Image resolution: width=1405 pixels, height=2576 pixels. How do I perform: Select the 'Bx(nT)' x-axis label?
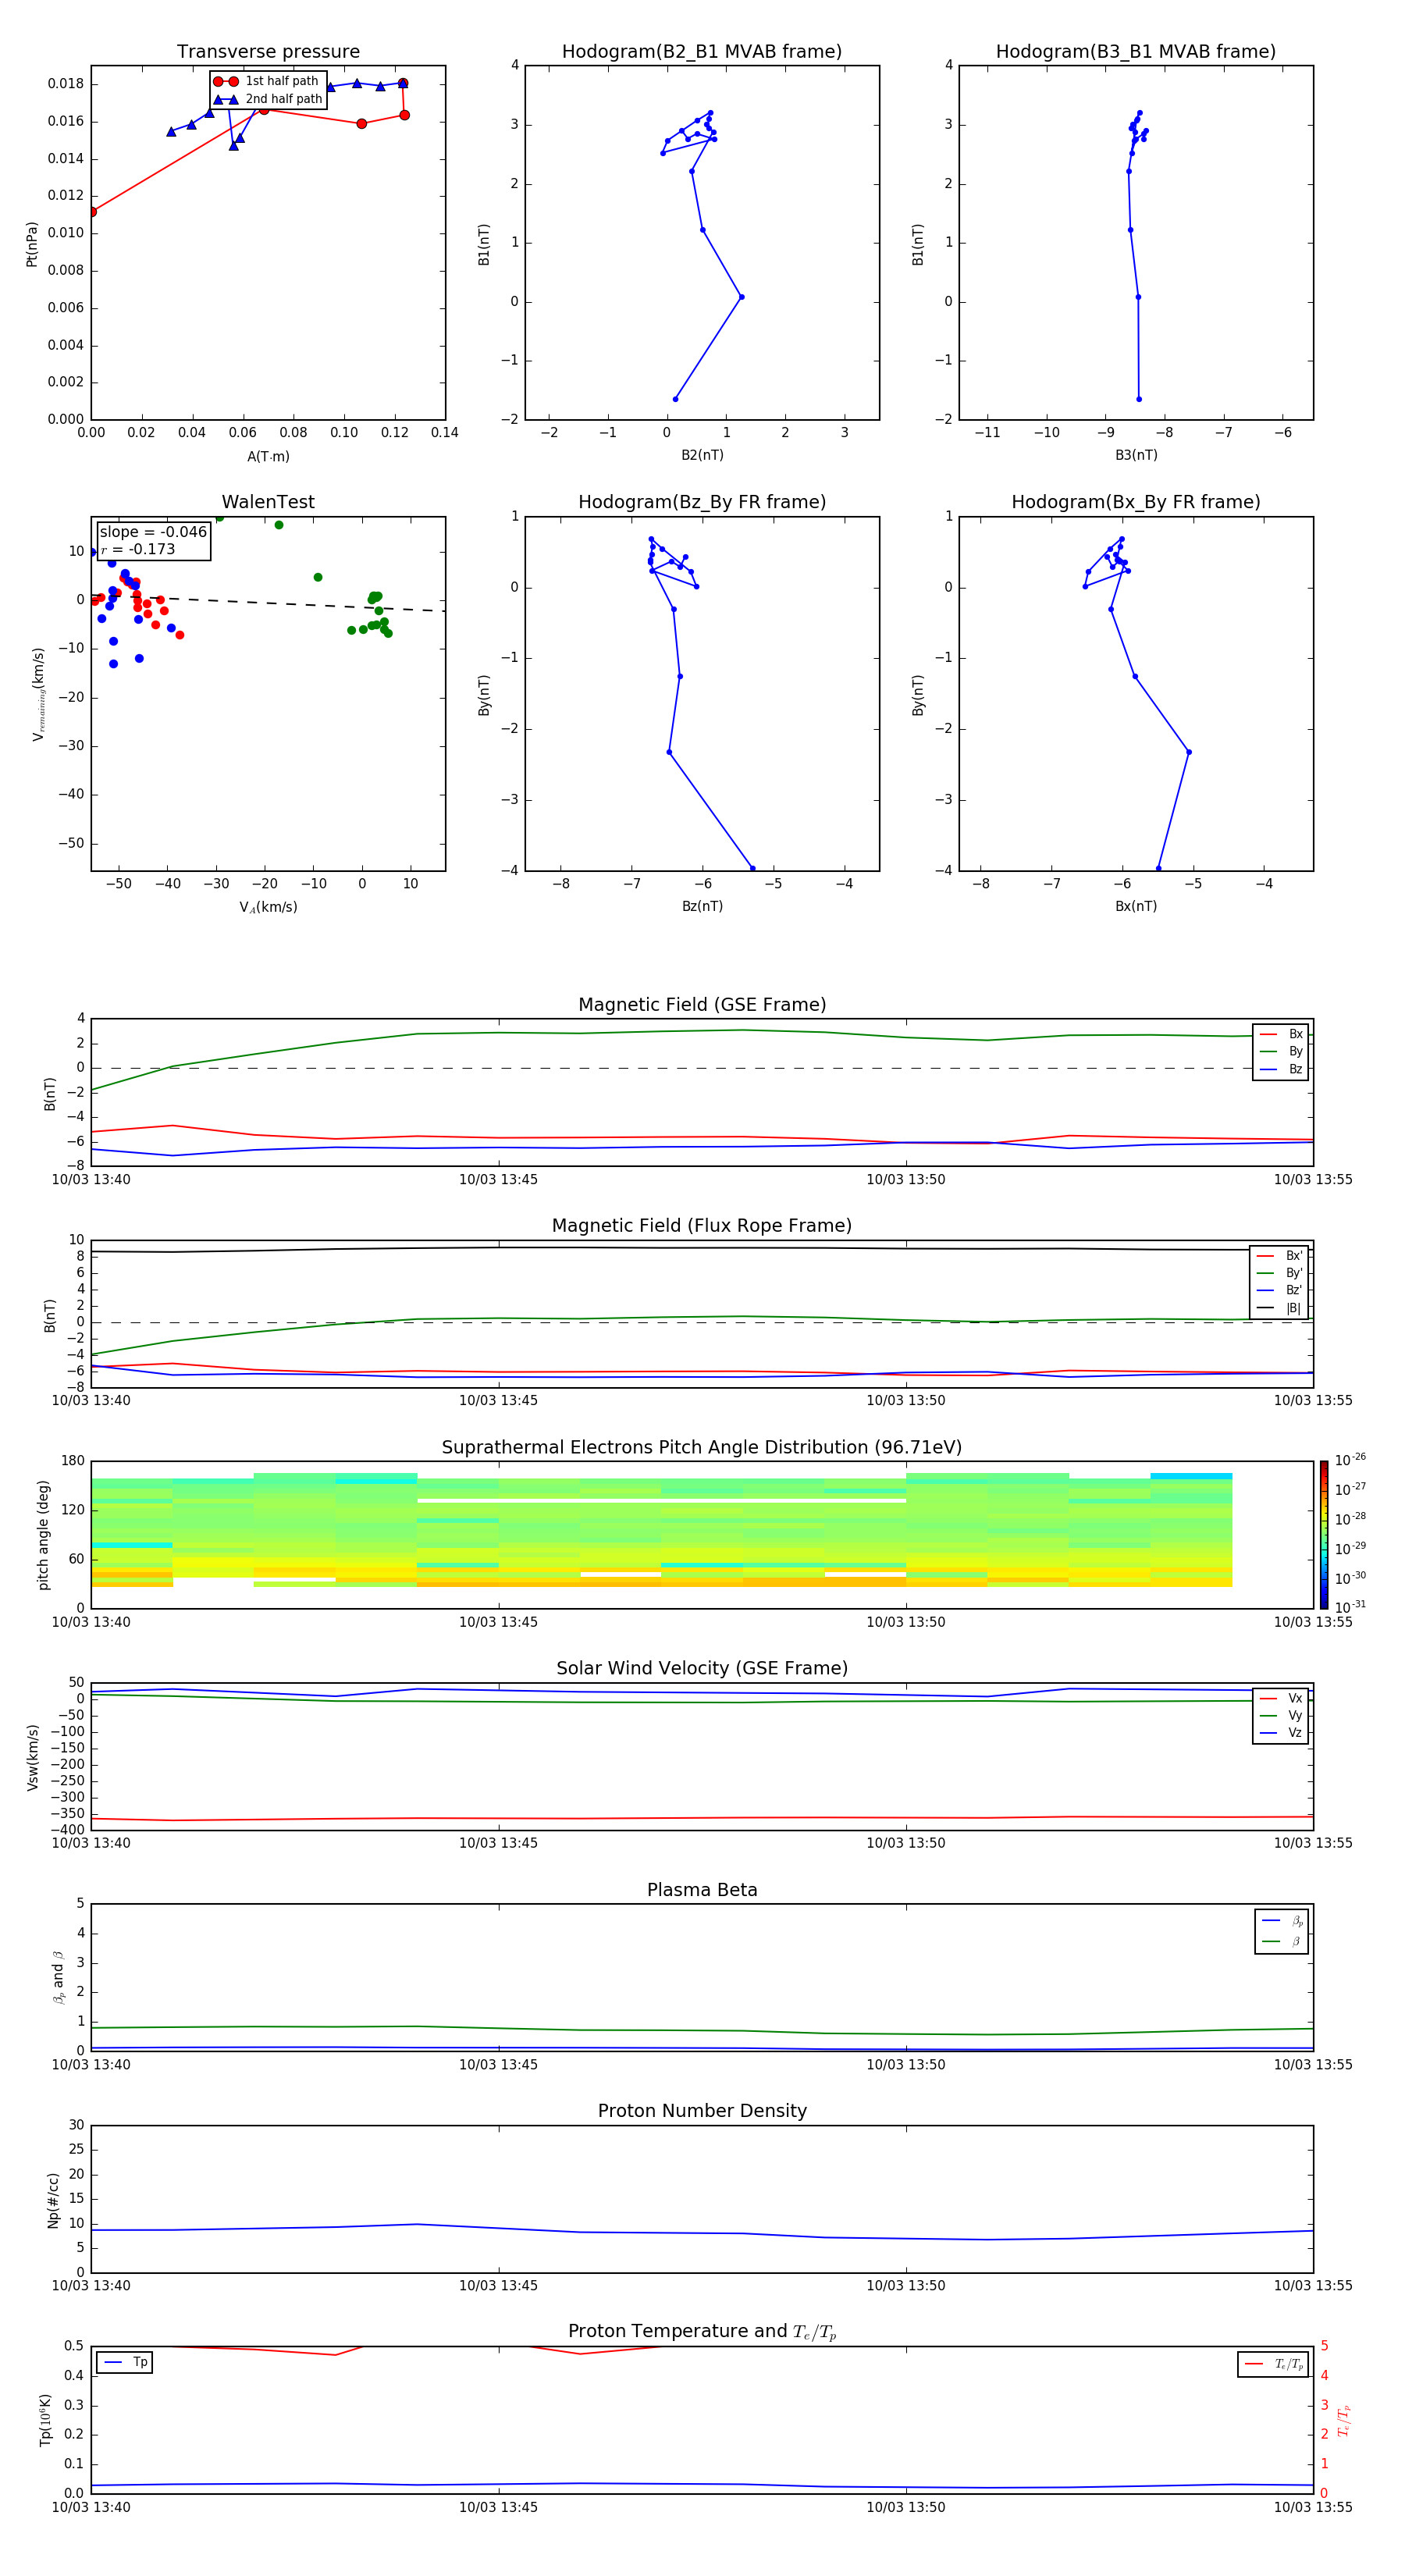pyautogui.click(x=1136, y=907)
